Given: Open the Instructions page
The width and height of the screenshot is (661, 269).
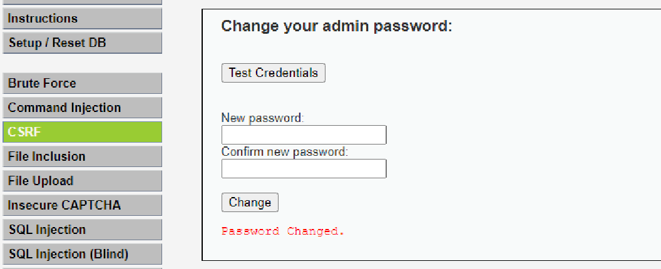Looking at the screenshot, I should click(81, 19).
